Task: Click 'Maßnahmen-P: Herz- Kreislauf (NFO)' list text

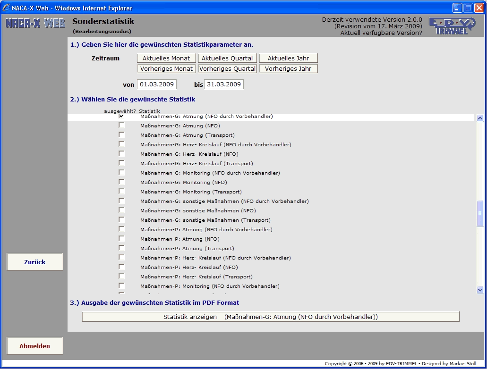Action: pos(189,267)
